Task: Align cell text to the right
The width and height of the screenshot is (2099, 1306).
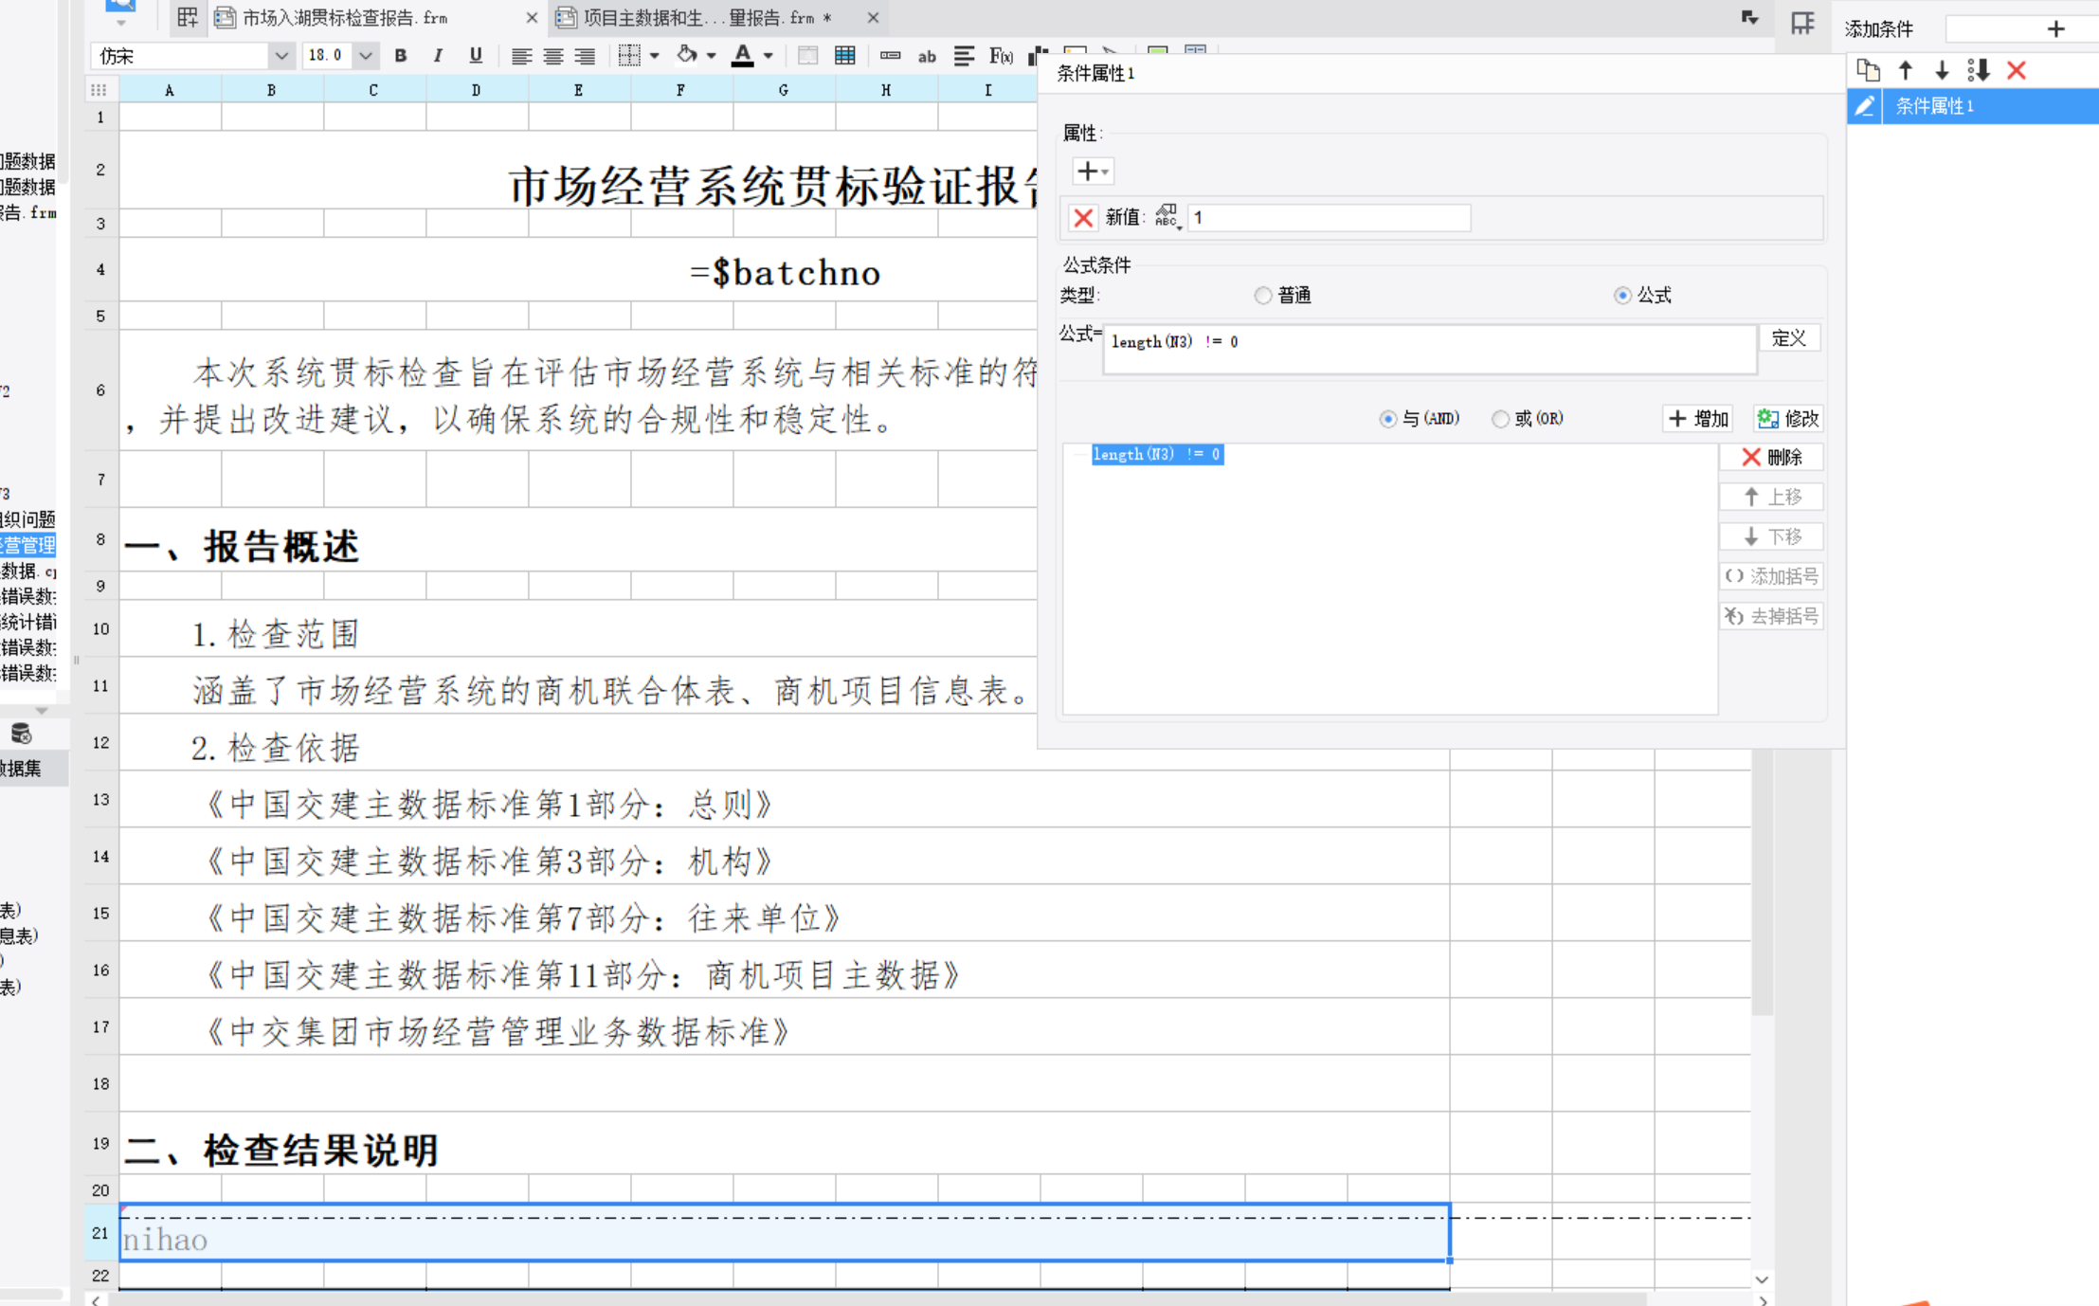Action: 586,56
